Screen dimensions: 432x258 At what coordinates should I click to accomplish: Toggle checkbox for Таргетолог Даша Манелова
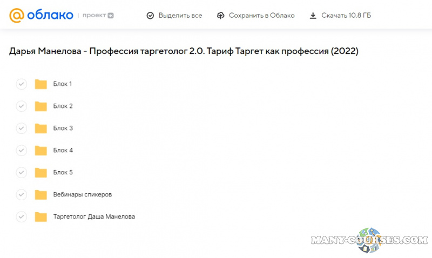pos(21,217)
